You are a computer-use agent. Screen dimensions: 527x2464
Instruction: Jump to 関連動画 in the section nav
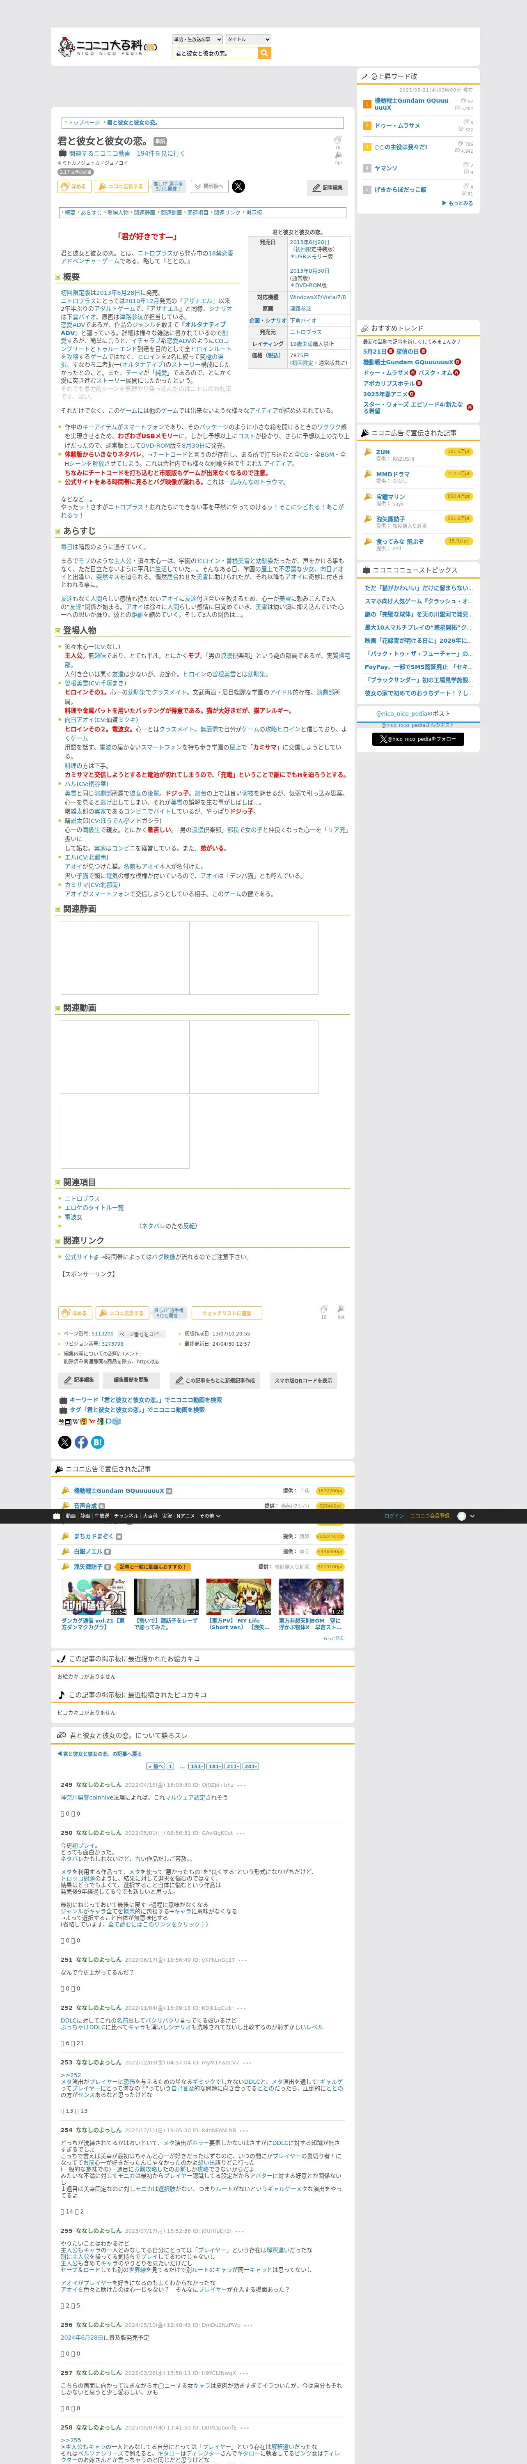click(171, 212)
